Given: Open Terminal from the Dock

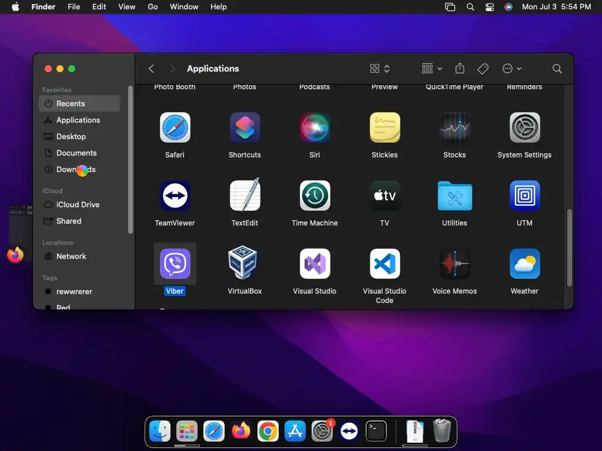Looking at the screenshot, I should tap(376, 431).
